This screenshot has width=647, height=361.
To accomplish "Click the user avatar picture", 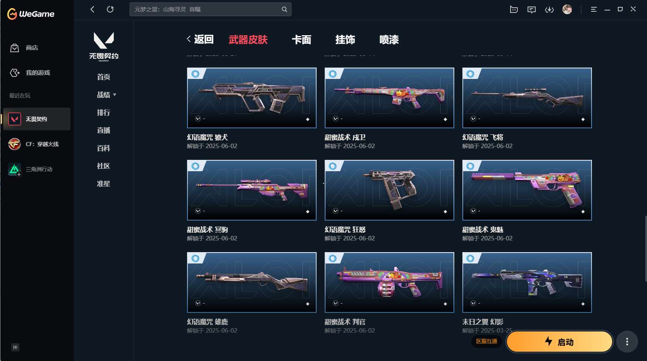I will click(x=567, y=9).
